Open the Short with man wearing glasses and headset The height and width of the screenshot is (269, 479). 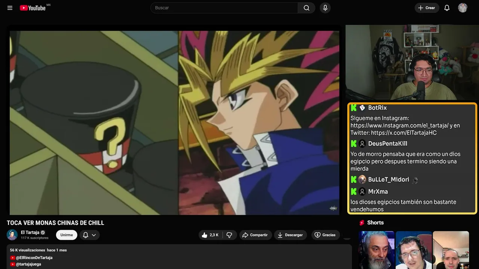point(414,250)
